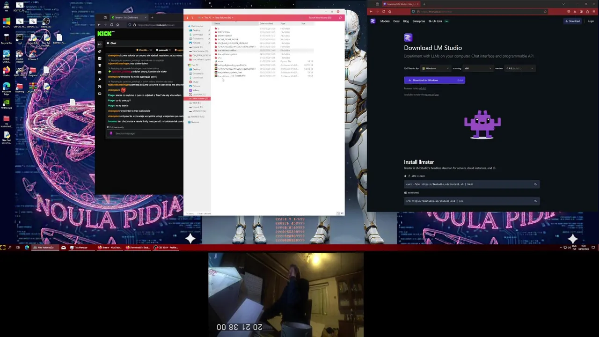Click the Kick logo in dashboard
Image resolution: width=599 pixels, height=337 pixels.
(x=106, y=34)
